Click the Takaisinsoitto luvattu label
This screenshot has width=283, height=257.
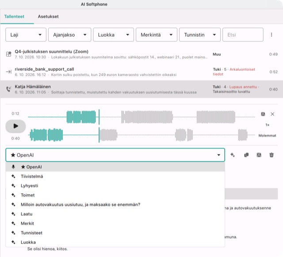(231, 92)
